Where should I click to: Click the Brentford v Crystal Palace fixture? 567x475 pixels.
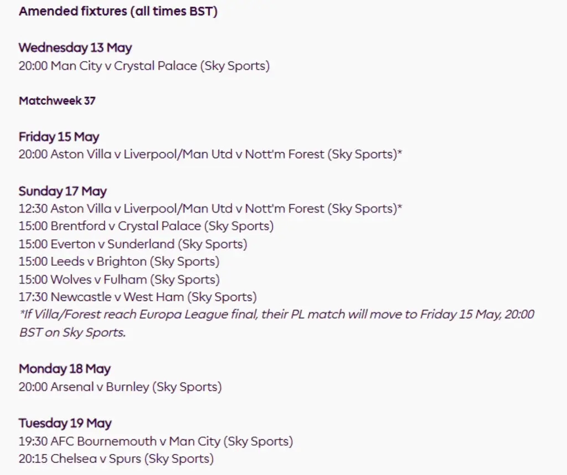click(146, 226)
